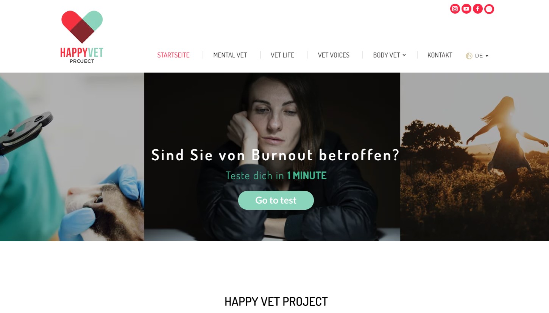Click the veterinarian cat exam slide image
549x313 pixels.
(72, 157)
